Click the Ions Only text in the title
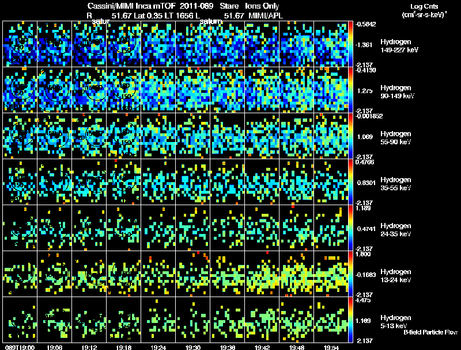461x350 pixels. (262, 6)
